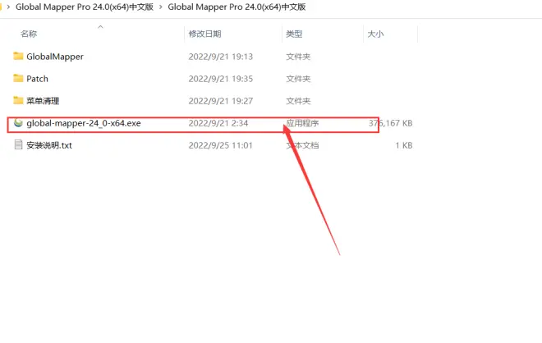Select the 菜单清理 folder name
Screen dimensions: 542x343
(x=43, y=101)
